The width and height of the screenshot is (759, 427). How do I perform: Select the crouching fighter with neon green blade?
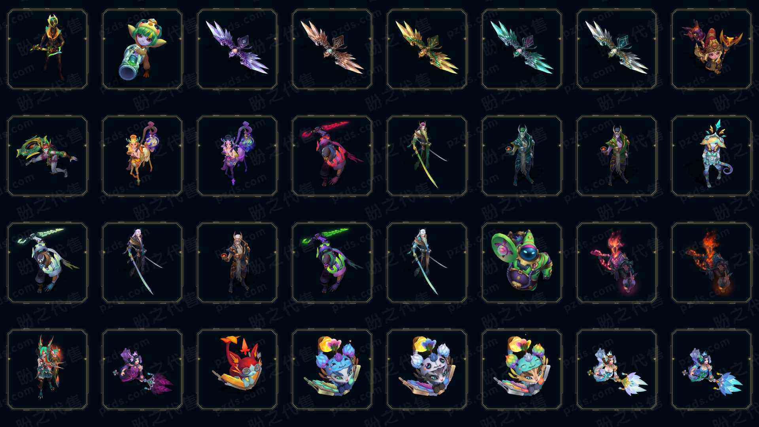[x=332, y=263]
